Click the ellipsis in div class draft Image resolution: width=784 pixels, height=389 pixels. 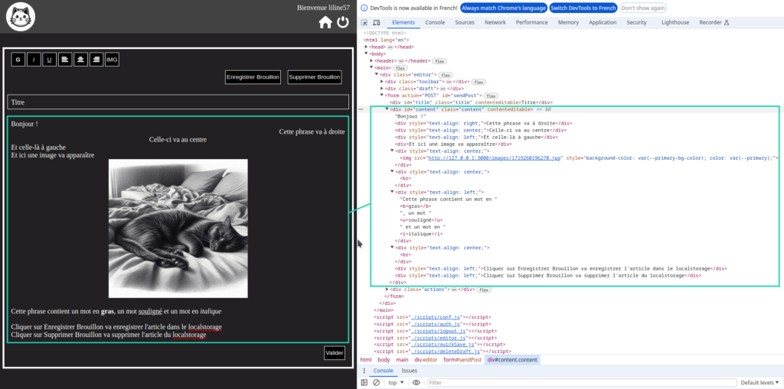coord(443,89)
